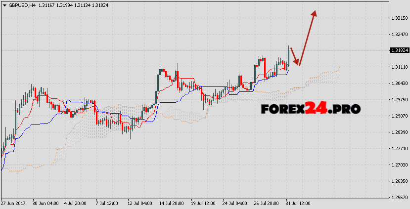Click the FOREX24.PRO watermark logo
Image resolution: width=410 pixels, height=209 pixels.
point(311,108)
